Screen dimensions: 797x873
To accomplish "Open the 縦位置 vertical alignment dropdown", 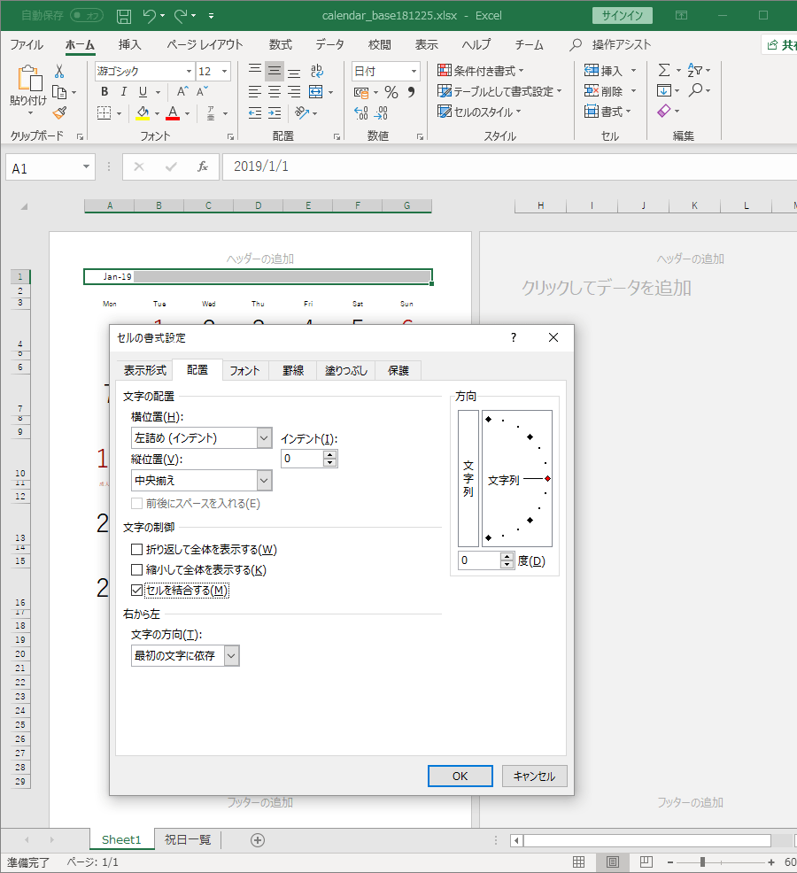I will (264, 480).
